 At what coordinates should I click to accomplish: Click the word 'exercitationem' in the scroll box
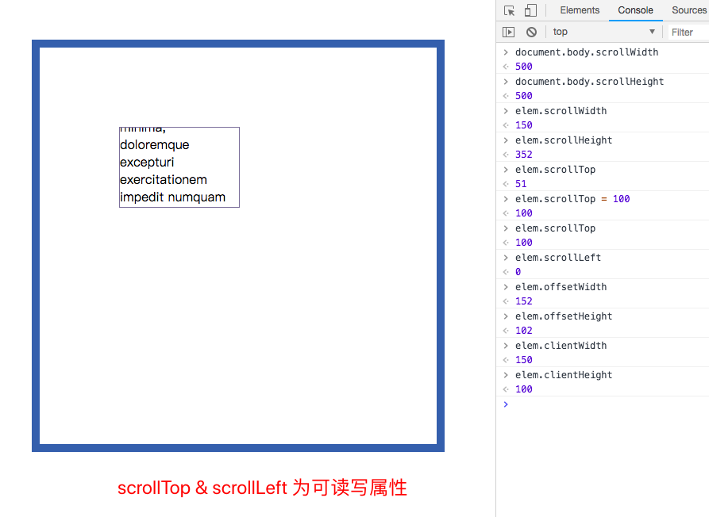point(163,180)
